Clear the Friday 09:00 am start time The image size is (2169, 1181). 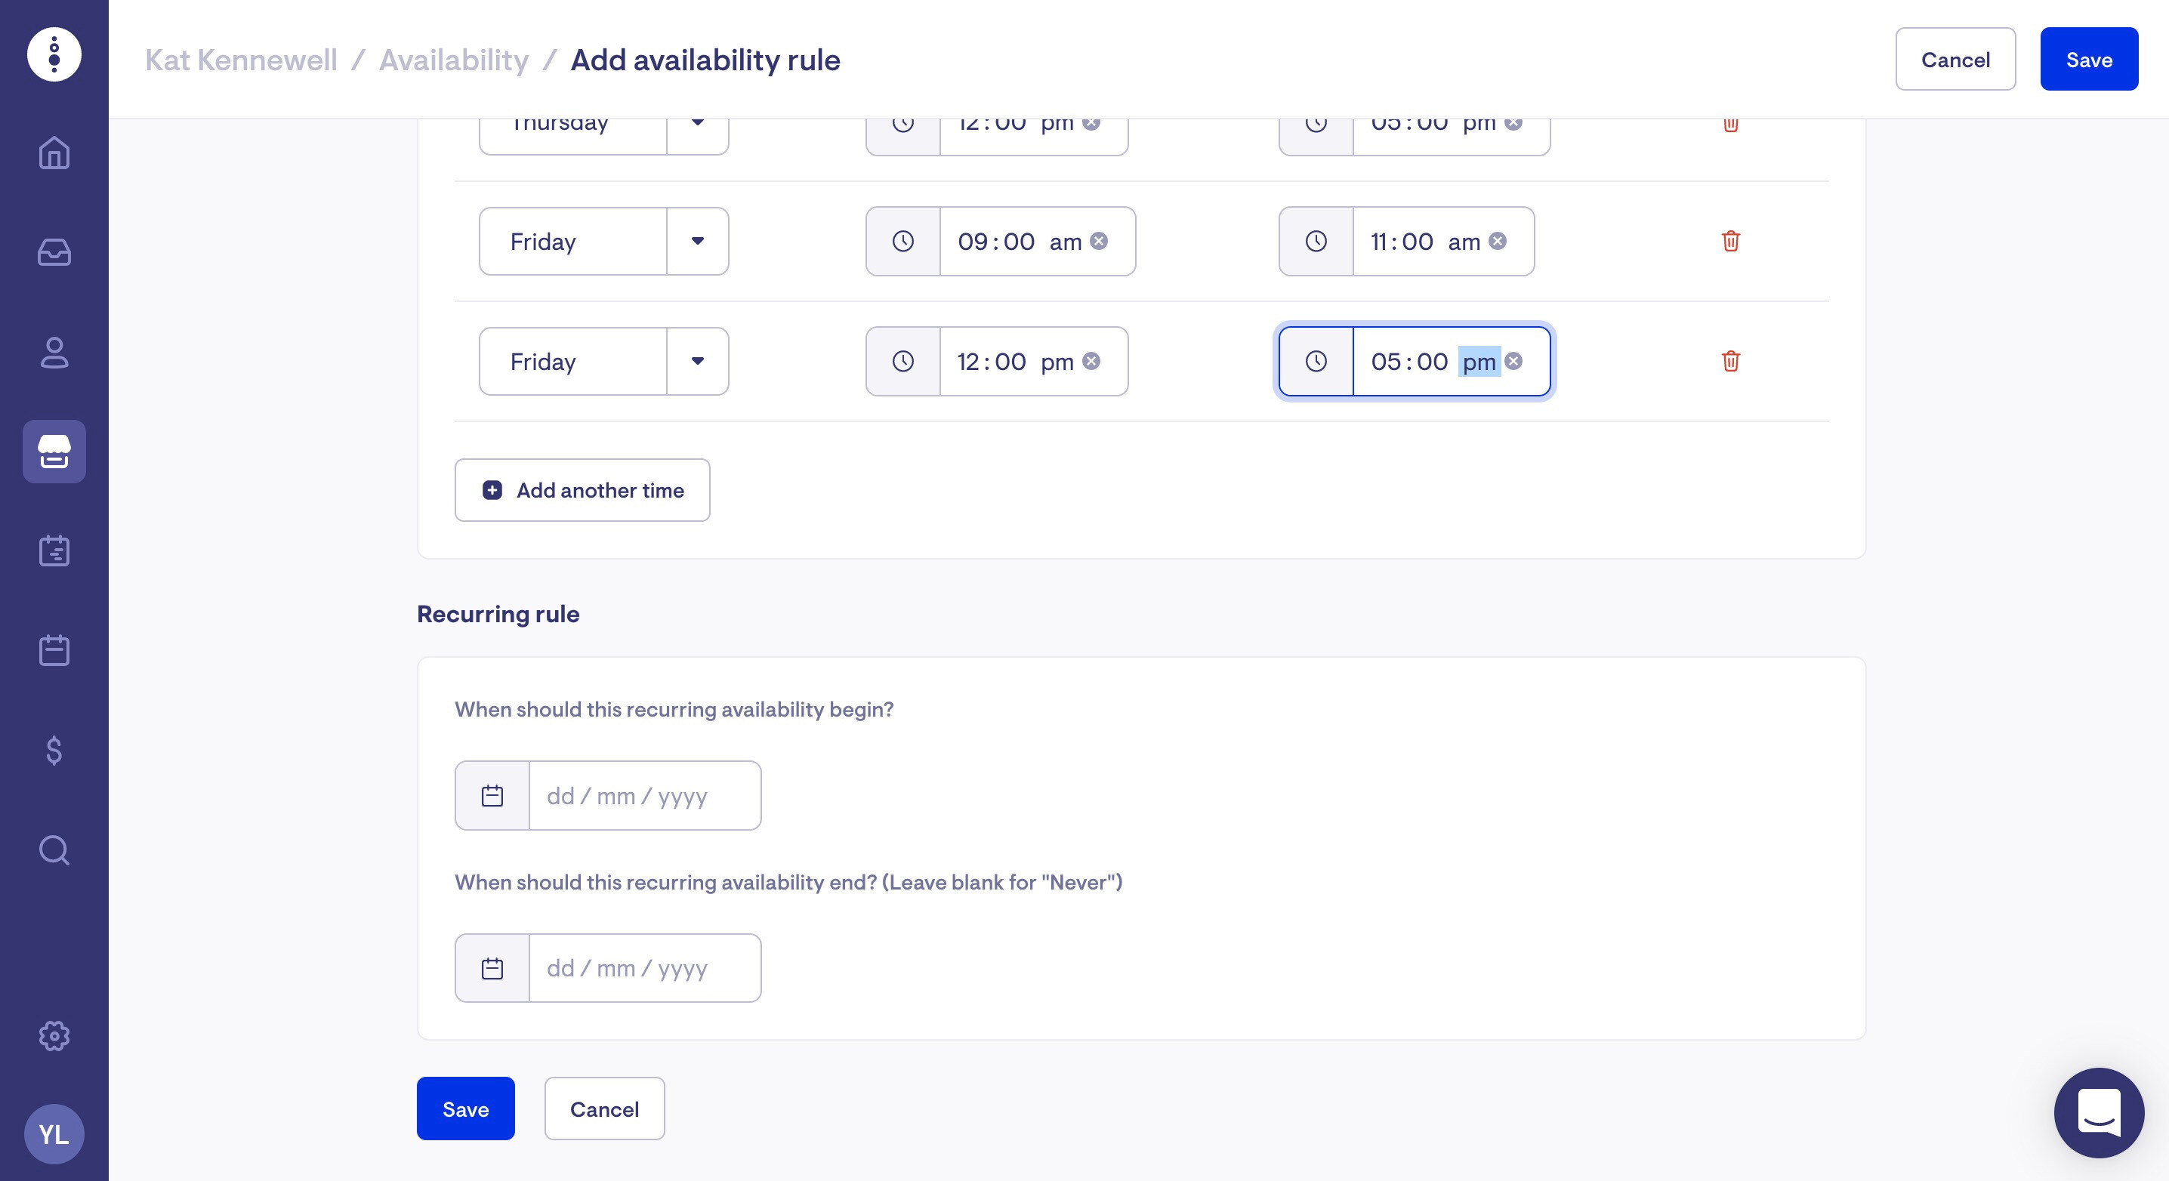(x=1099, y=241)
